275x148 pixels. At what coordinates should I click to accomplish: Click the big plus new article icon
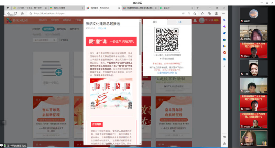[59, 72]
